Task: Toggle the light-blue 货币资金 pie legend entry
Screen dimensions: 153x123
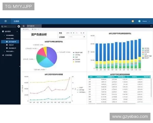Action: coord(76,55)
